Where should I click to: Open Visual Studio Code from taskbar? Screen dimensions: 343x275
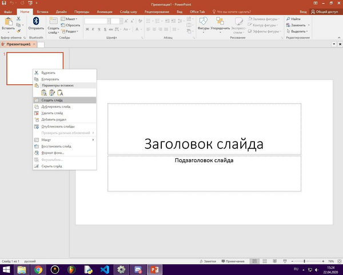pyautogui.click(x=105, y=269)
